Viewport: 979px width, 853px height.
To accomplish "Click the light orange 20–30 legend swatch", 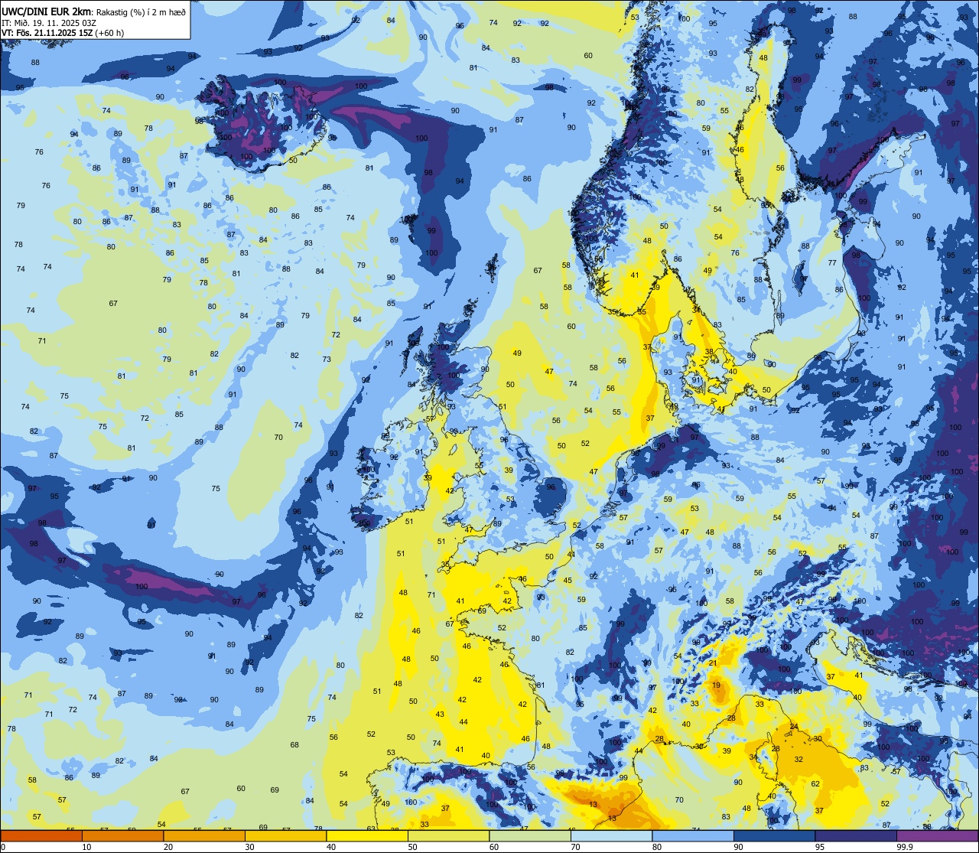I will coord(204,835).
